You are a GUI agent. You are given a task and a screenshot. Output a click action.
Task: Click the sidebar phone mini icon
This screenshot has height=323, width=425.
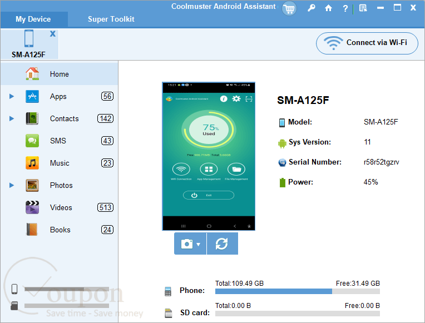14,289
